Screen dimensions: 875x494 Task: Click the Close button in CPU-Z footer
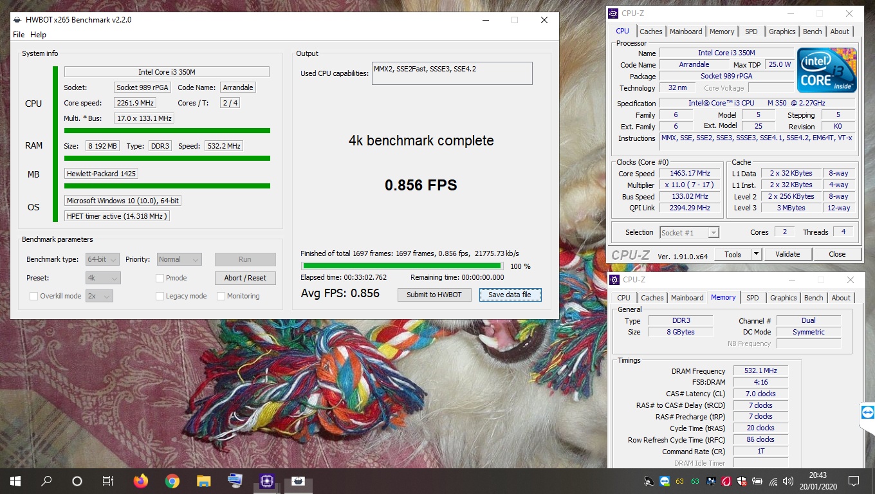[837, 254]
